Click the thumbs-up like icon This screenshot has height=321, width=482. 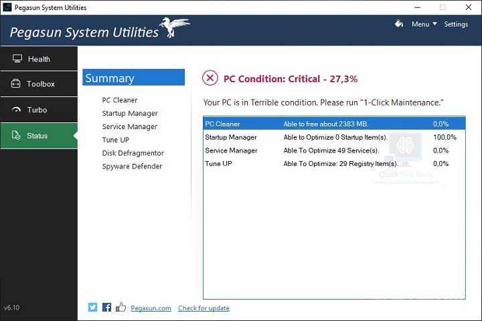pos(120,307)
